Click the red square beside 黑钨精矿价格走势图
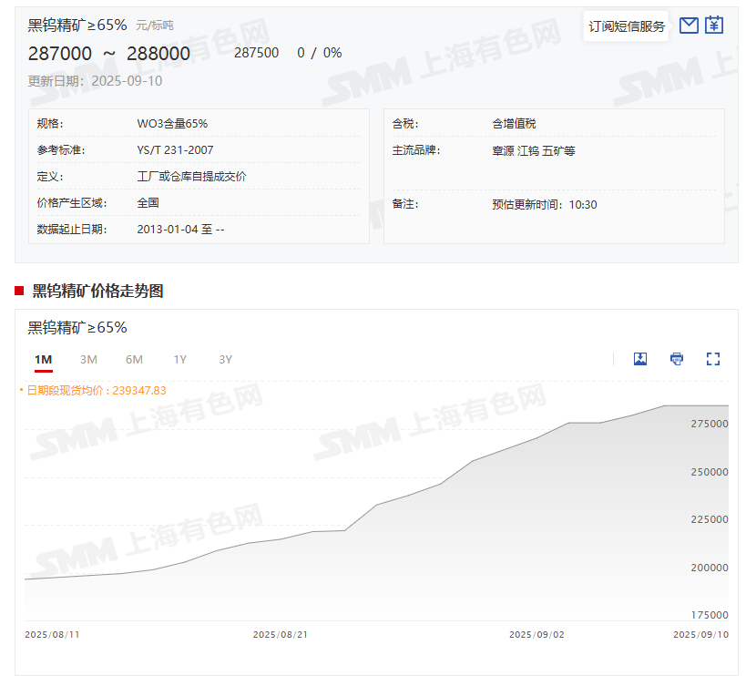 [19, 291]
